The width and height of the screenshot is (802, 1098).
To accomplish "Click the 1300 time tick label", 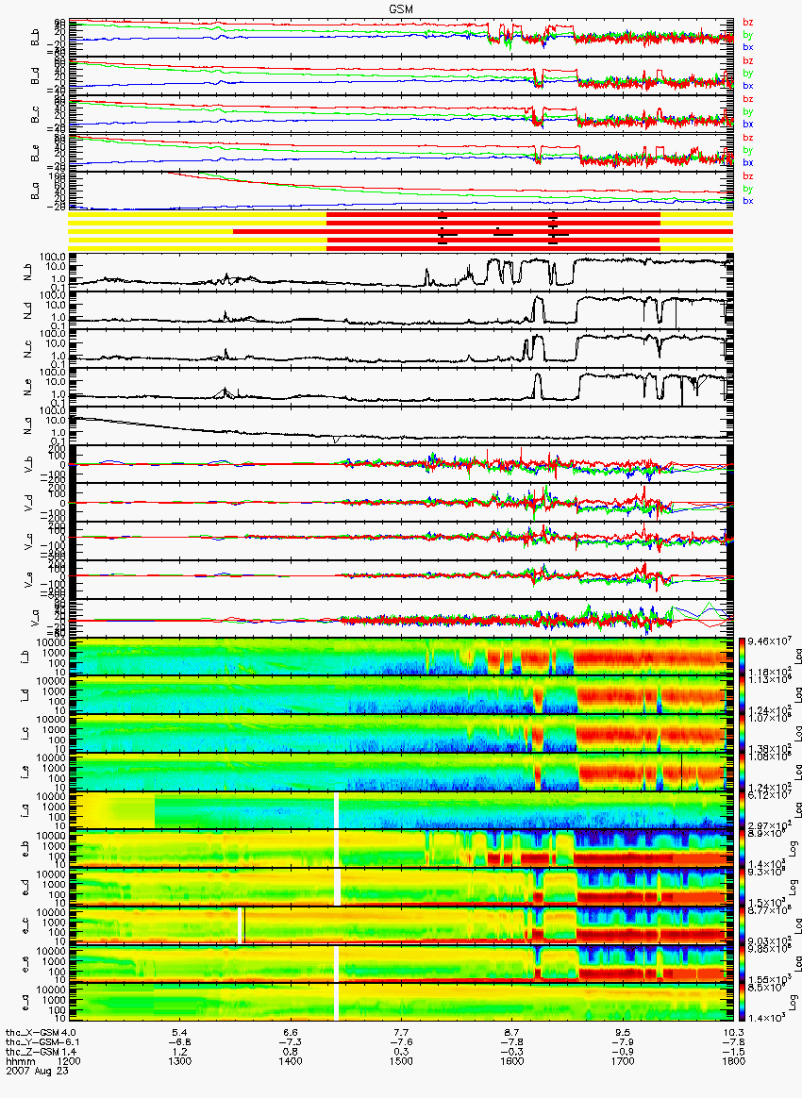I will pyautogui.click(x=180, y=1060).
